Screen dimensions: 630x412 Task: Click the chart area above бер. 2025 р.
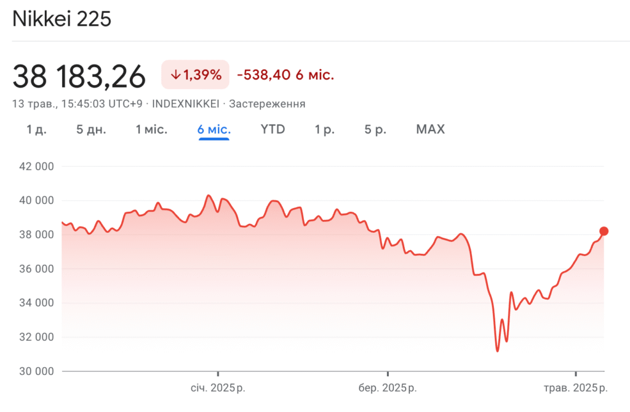[386, 246]
